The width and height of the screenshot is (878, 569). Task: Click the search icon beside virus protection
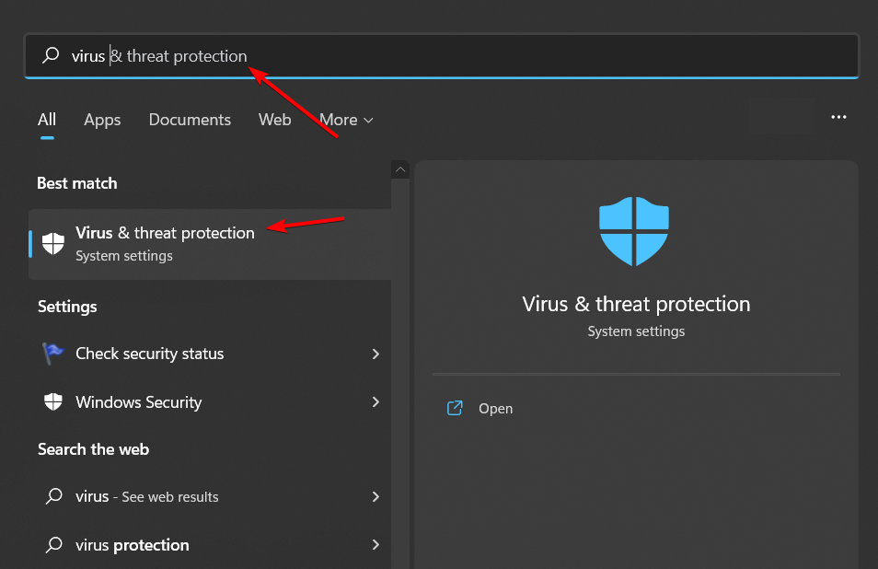pos(52,545)
